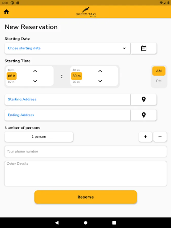Tap Android back navigation button
Image resolution: width=171 pixels, height=228 pixels.
pyautogui.click(x=57, y=223)
